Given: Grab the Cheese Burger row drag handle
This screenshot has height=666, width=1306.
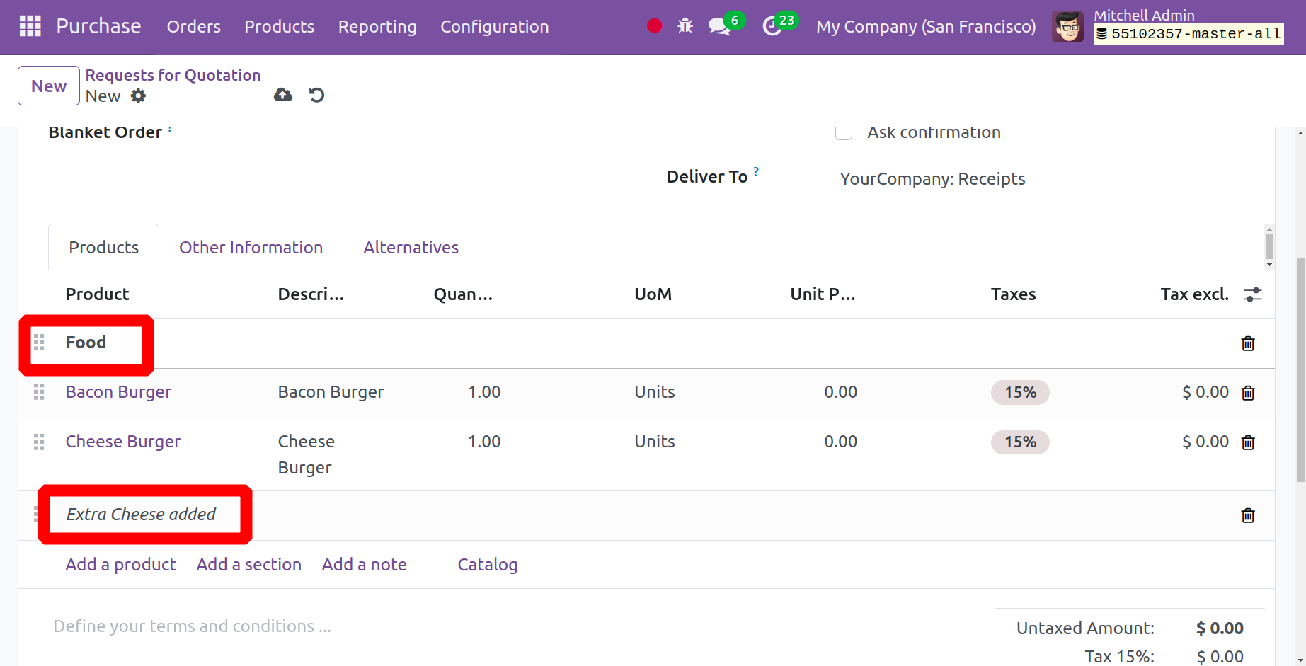Looking at the screenshot, I should 39,442.
